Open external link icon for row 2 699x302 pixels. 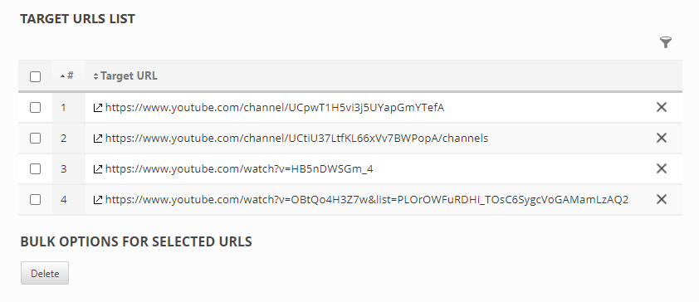click(x=98, y=139)
